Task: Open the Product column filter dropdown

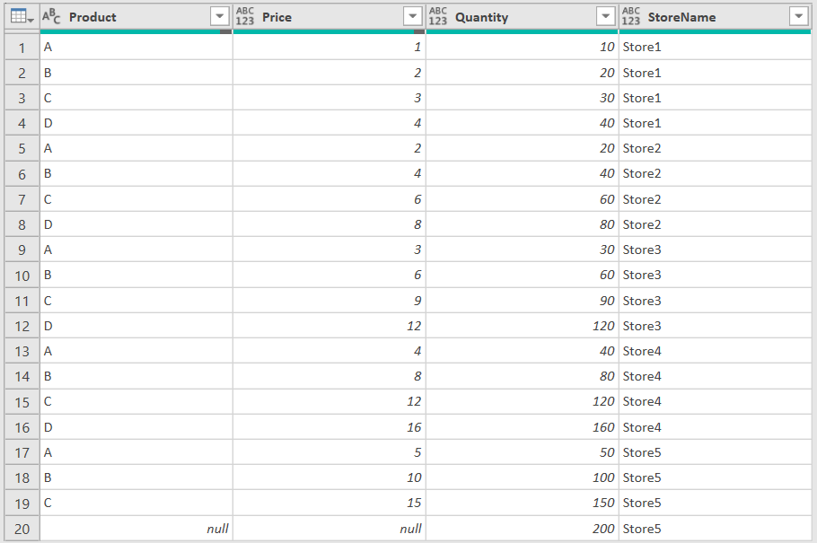Action: click(x=220, y=17)
